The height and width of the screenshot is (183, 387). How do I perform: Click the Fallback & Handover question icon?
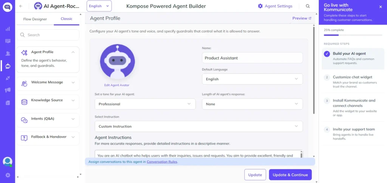[24, 138]
